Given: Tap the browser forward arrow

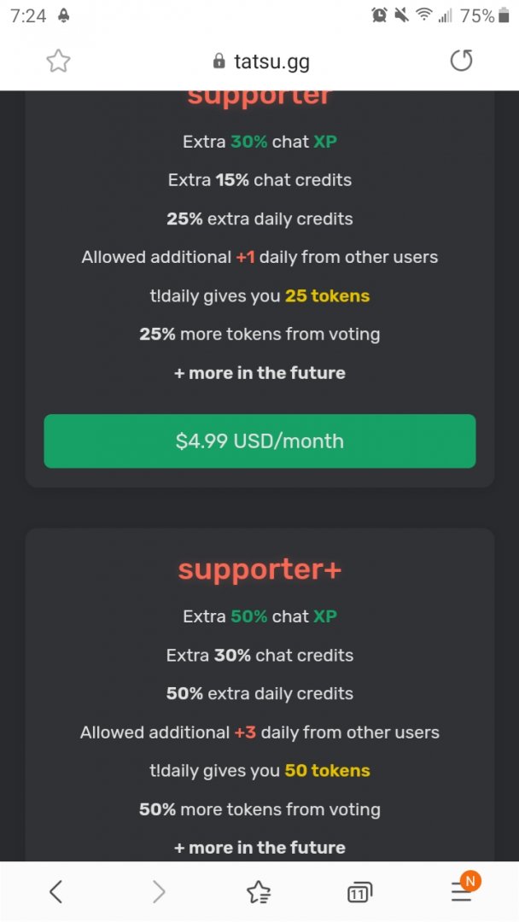Looking at the screenshot, I should [x=159, y=892].
